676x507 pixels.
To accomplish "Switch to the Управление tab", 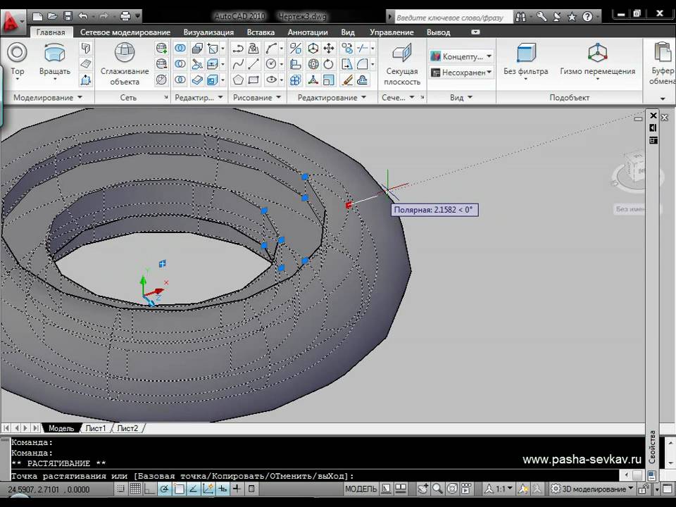I will (392, 32).
